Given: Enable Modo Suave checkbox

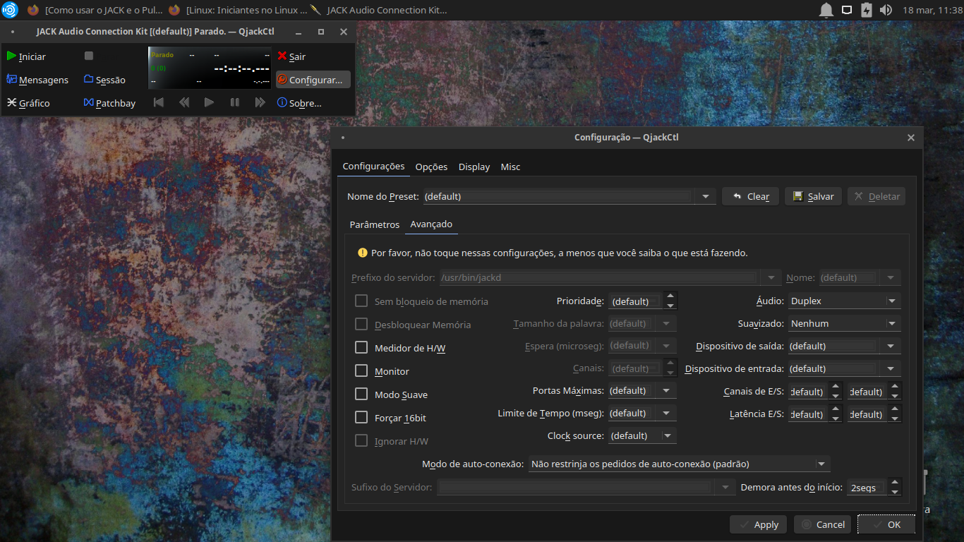Looking at the screenshot, I should point(361,395).
